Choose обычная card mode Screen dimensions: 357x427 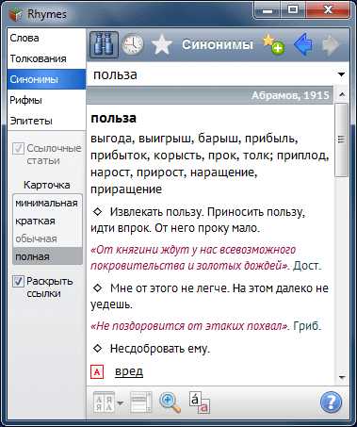[x=47, y=238]
